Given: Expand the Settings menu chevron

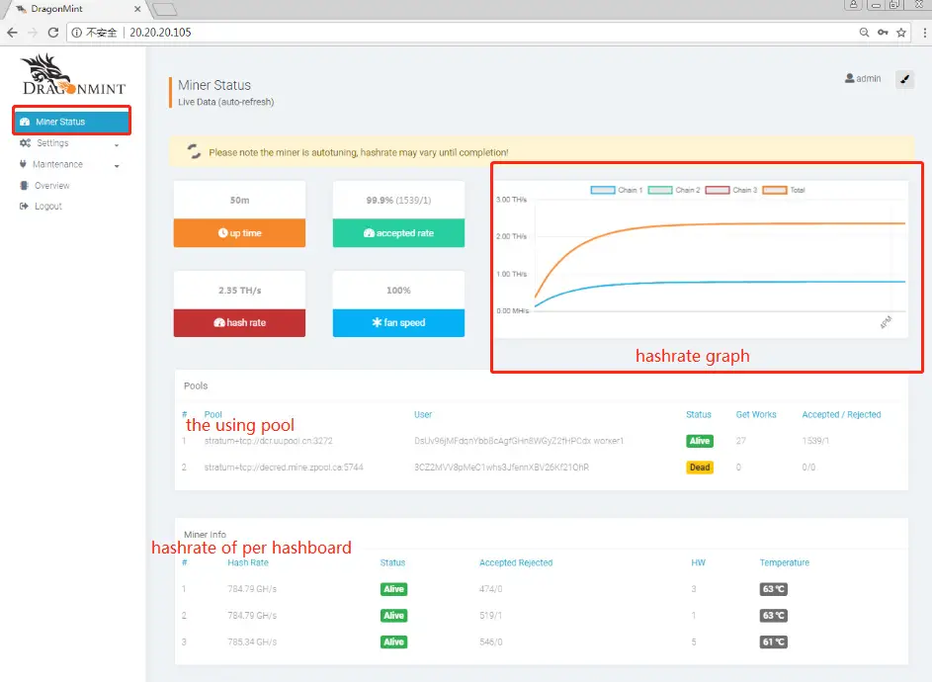Looking at the screenshot, I should [x=117, y=144].
